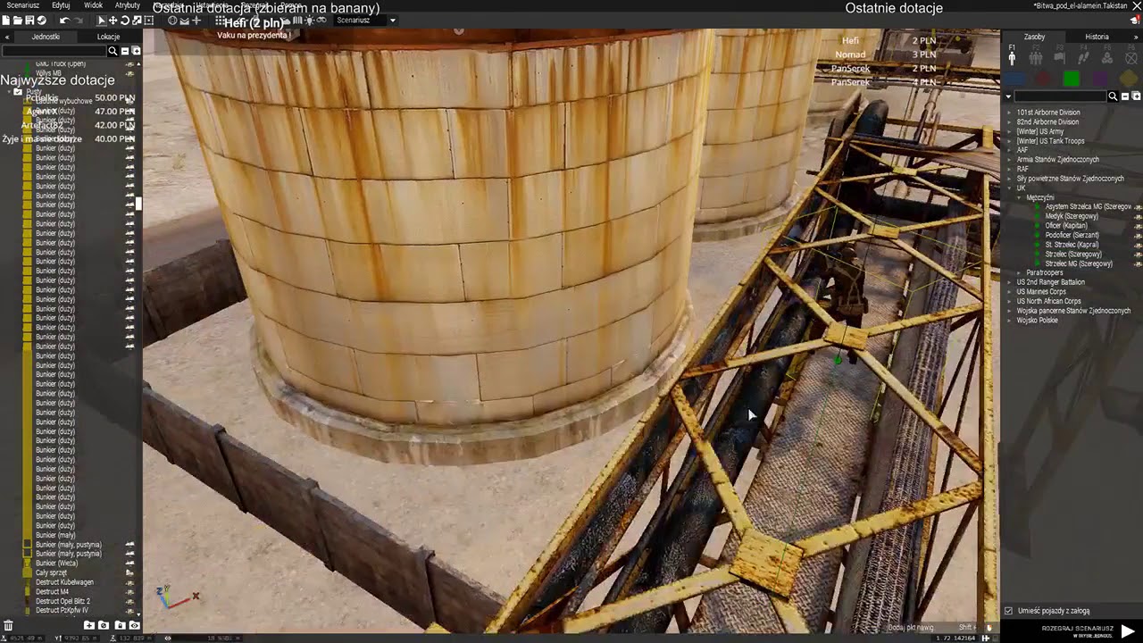Click the remove layer folder icon
The height and width of the screenshot is (643, 1143).
[x=104, y=625]
